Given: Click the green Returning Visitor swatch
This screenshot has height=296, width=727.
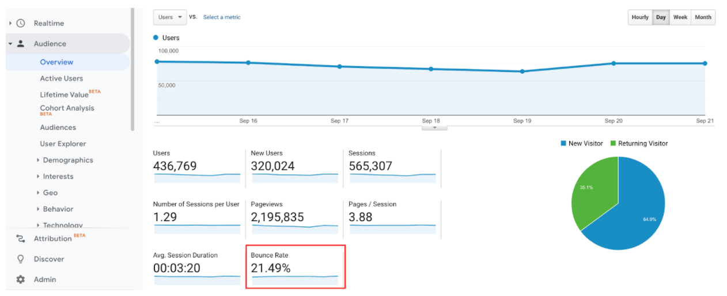Looking at the screenshot, I should click(x=614, y=143).
